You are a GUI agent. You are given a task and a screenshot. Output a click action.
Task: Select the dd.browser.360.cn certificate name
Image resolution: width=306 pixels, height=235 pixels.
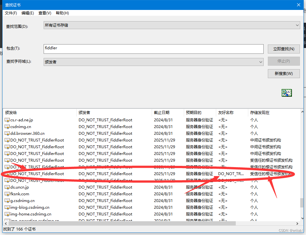[27, 134]
